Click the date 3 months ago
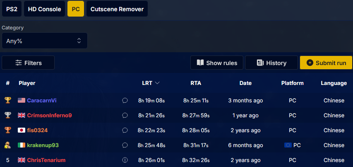353x167 pixels. click(245, 101)
